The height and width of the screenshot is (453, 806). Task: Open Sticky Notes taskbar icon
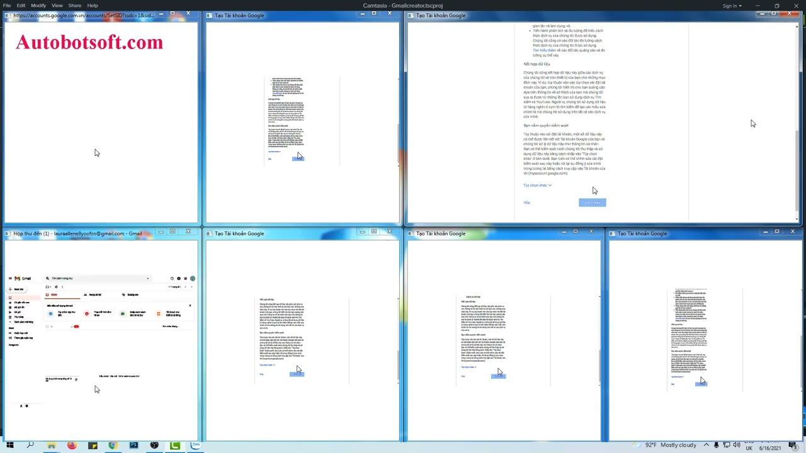tap(93, 446)
